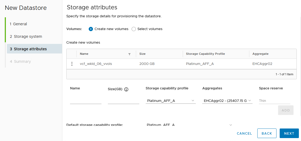
Task: Select the Create new volumes radio button
Action: [91, 29]
